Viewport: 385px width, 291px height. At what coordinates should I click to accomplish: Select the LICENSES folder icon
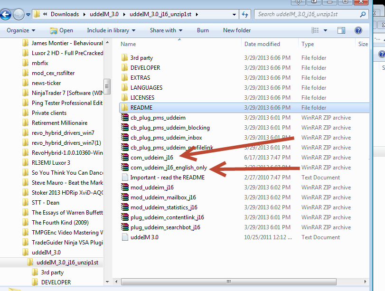(125, 97)
